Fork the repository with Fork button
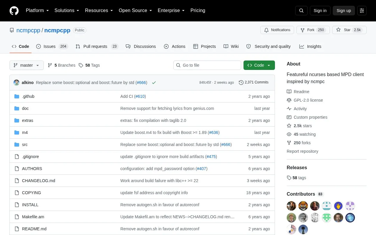 click(x=313, y=30)
